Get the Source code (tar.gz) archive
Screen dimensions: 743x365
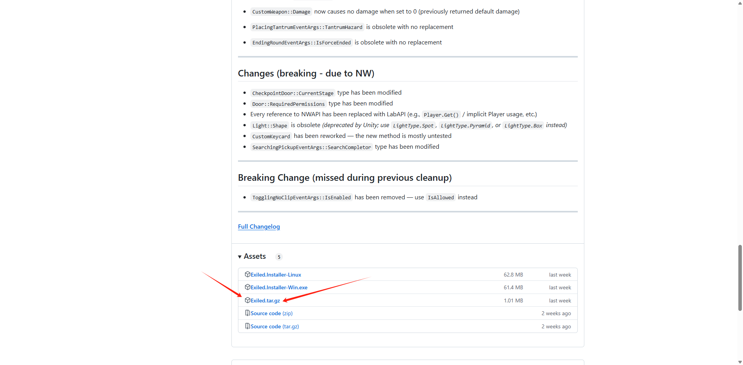tap(274, 326)
